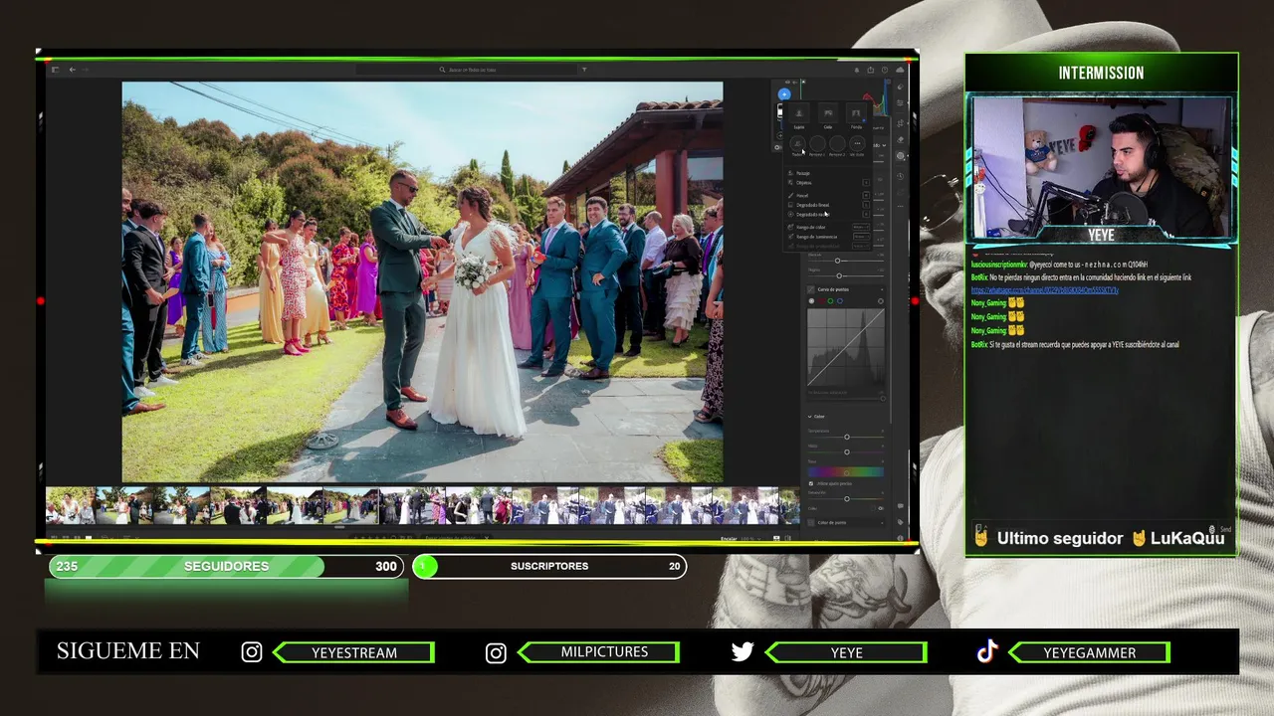Select the Cielo sky mask option
Screen dimensions: 1274x716
click(x=828, y=114)
